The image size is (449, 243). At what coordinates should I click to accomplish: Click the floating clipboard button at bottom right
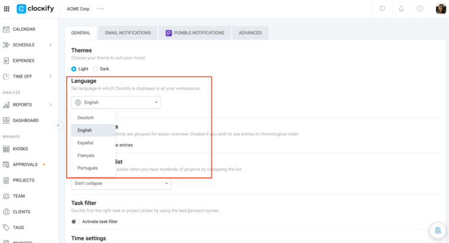[x=438, y=230]
